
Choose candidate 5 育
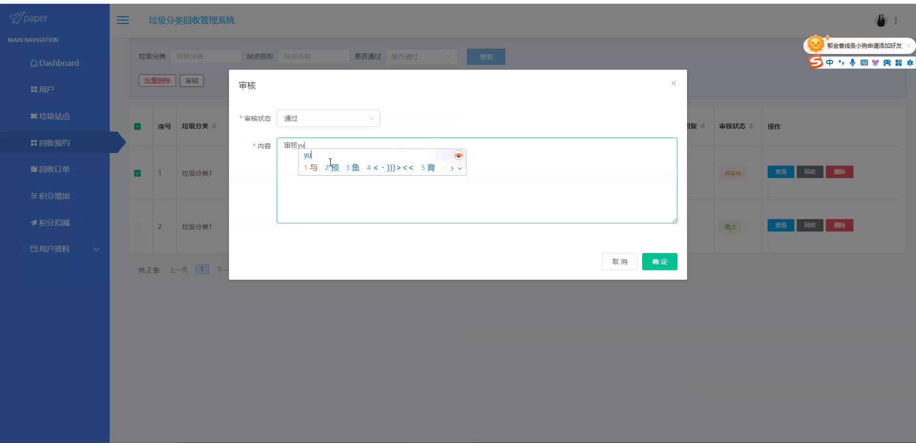(428, 168)
